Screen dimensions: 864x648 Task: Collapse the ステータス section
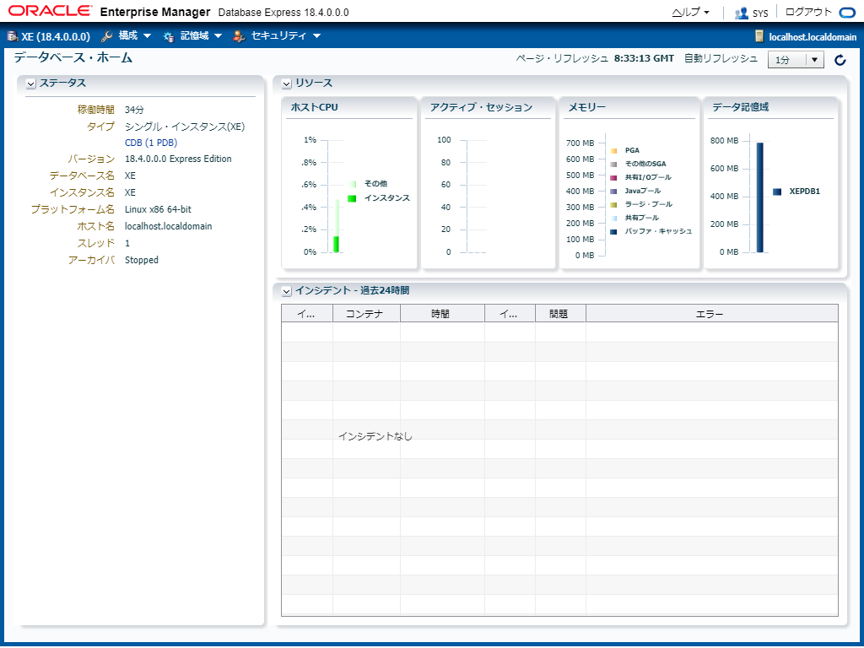coord(31,84)
